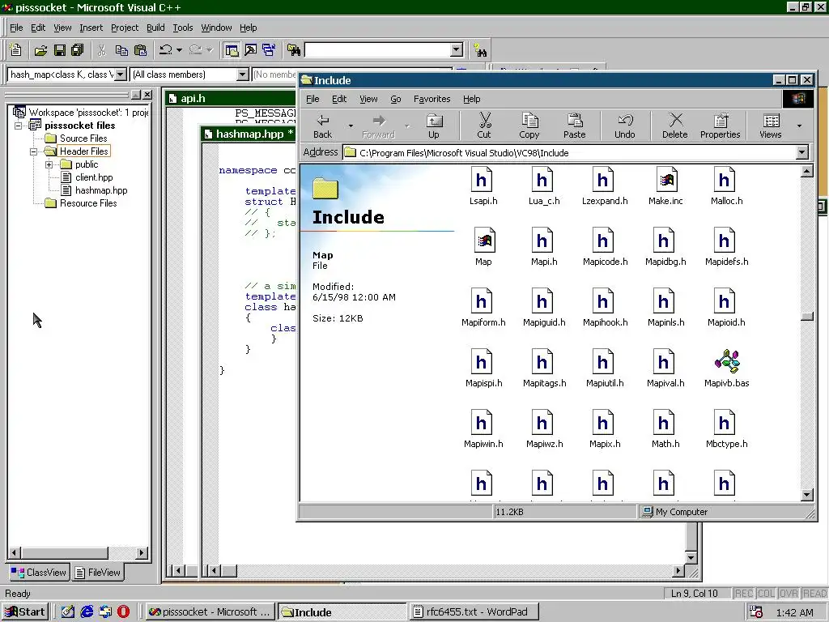
Task: Open the Find text combo box dropdown
Action: (457, 50)
